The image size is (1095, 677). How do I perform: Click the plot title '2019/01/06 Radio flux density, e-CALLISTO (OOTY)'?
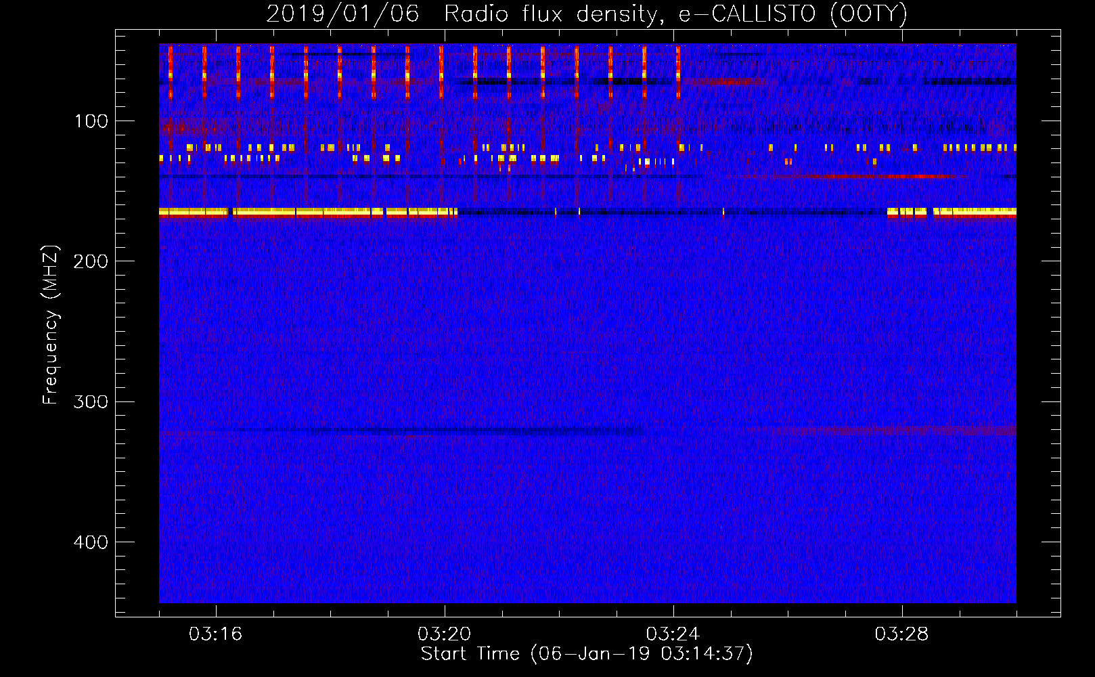pyautogui.click(x=587, y=14)
